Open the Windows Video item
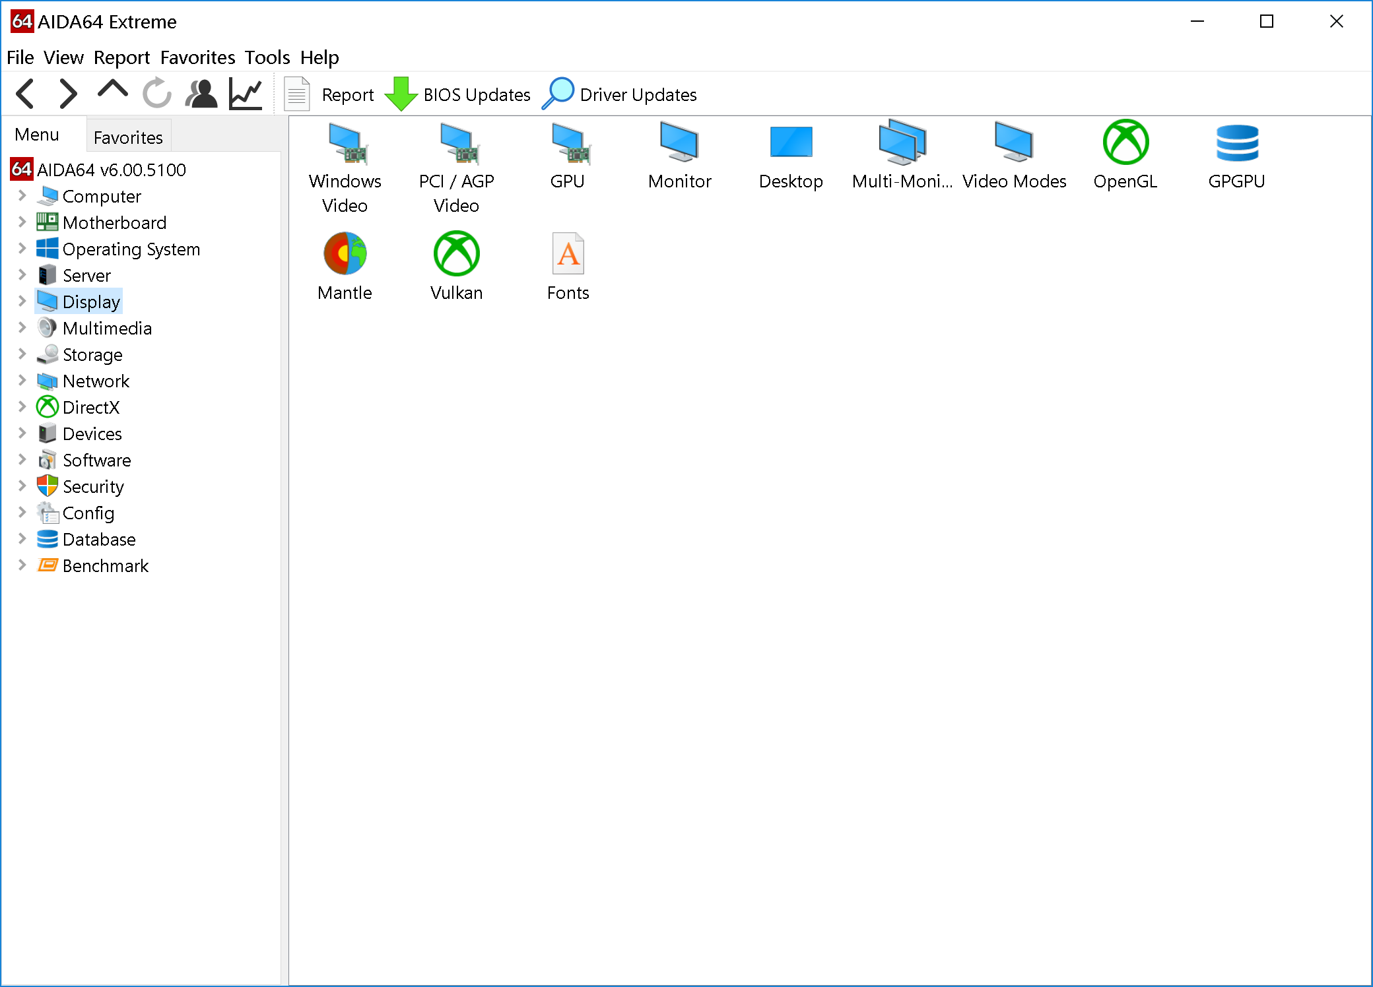This screenshot has width=1373, height=987. coord(345,168)
